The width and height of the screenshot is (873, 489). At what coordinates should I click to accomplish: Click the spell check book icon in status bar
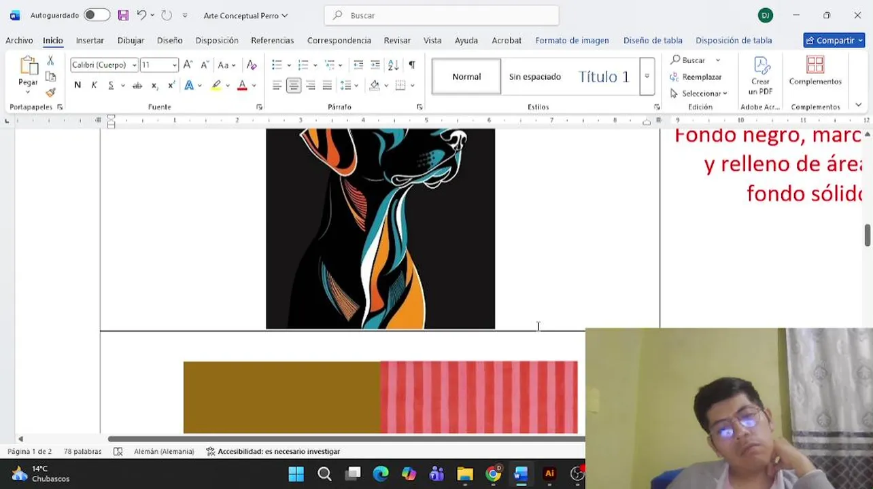click(x=118, y=452)
